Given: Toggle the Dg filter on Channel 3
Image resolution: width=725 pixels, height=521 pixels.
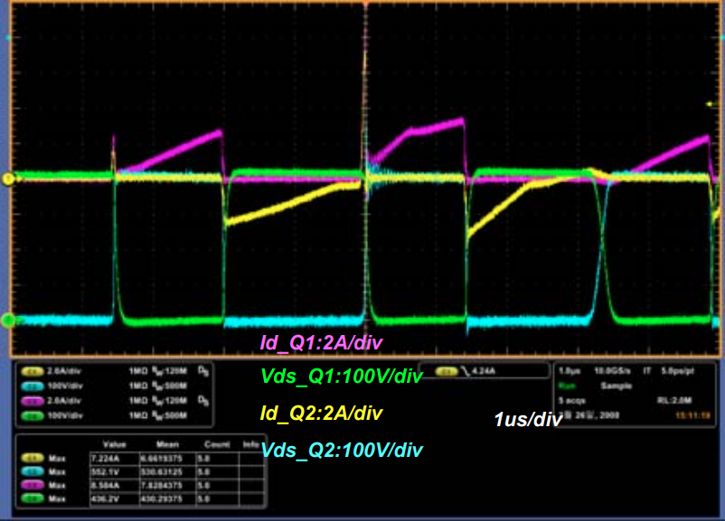Looking at the screenshot, I should 203,398.
